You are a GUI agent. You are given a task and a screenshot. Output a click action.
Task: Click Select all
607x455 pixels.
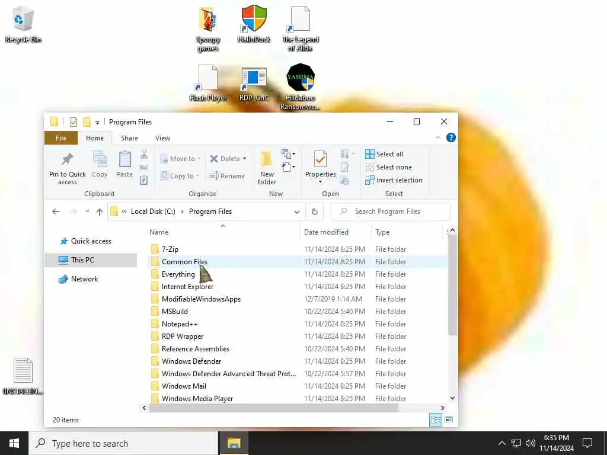click(x=384, y=154)
